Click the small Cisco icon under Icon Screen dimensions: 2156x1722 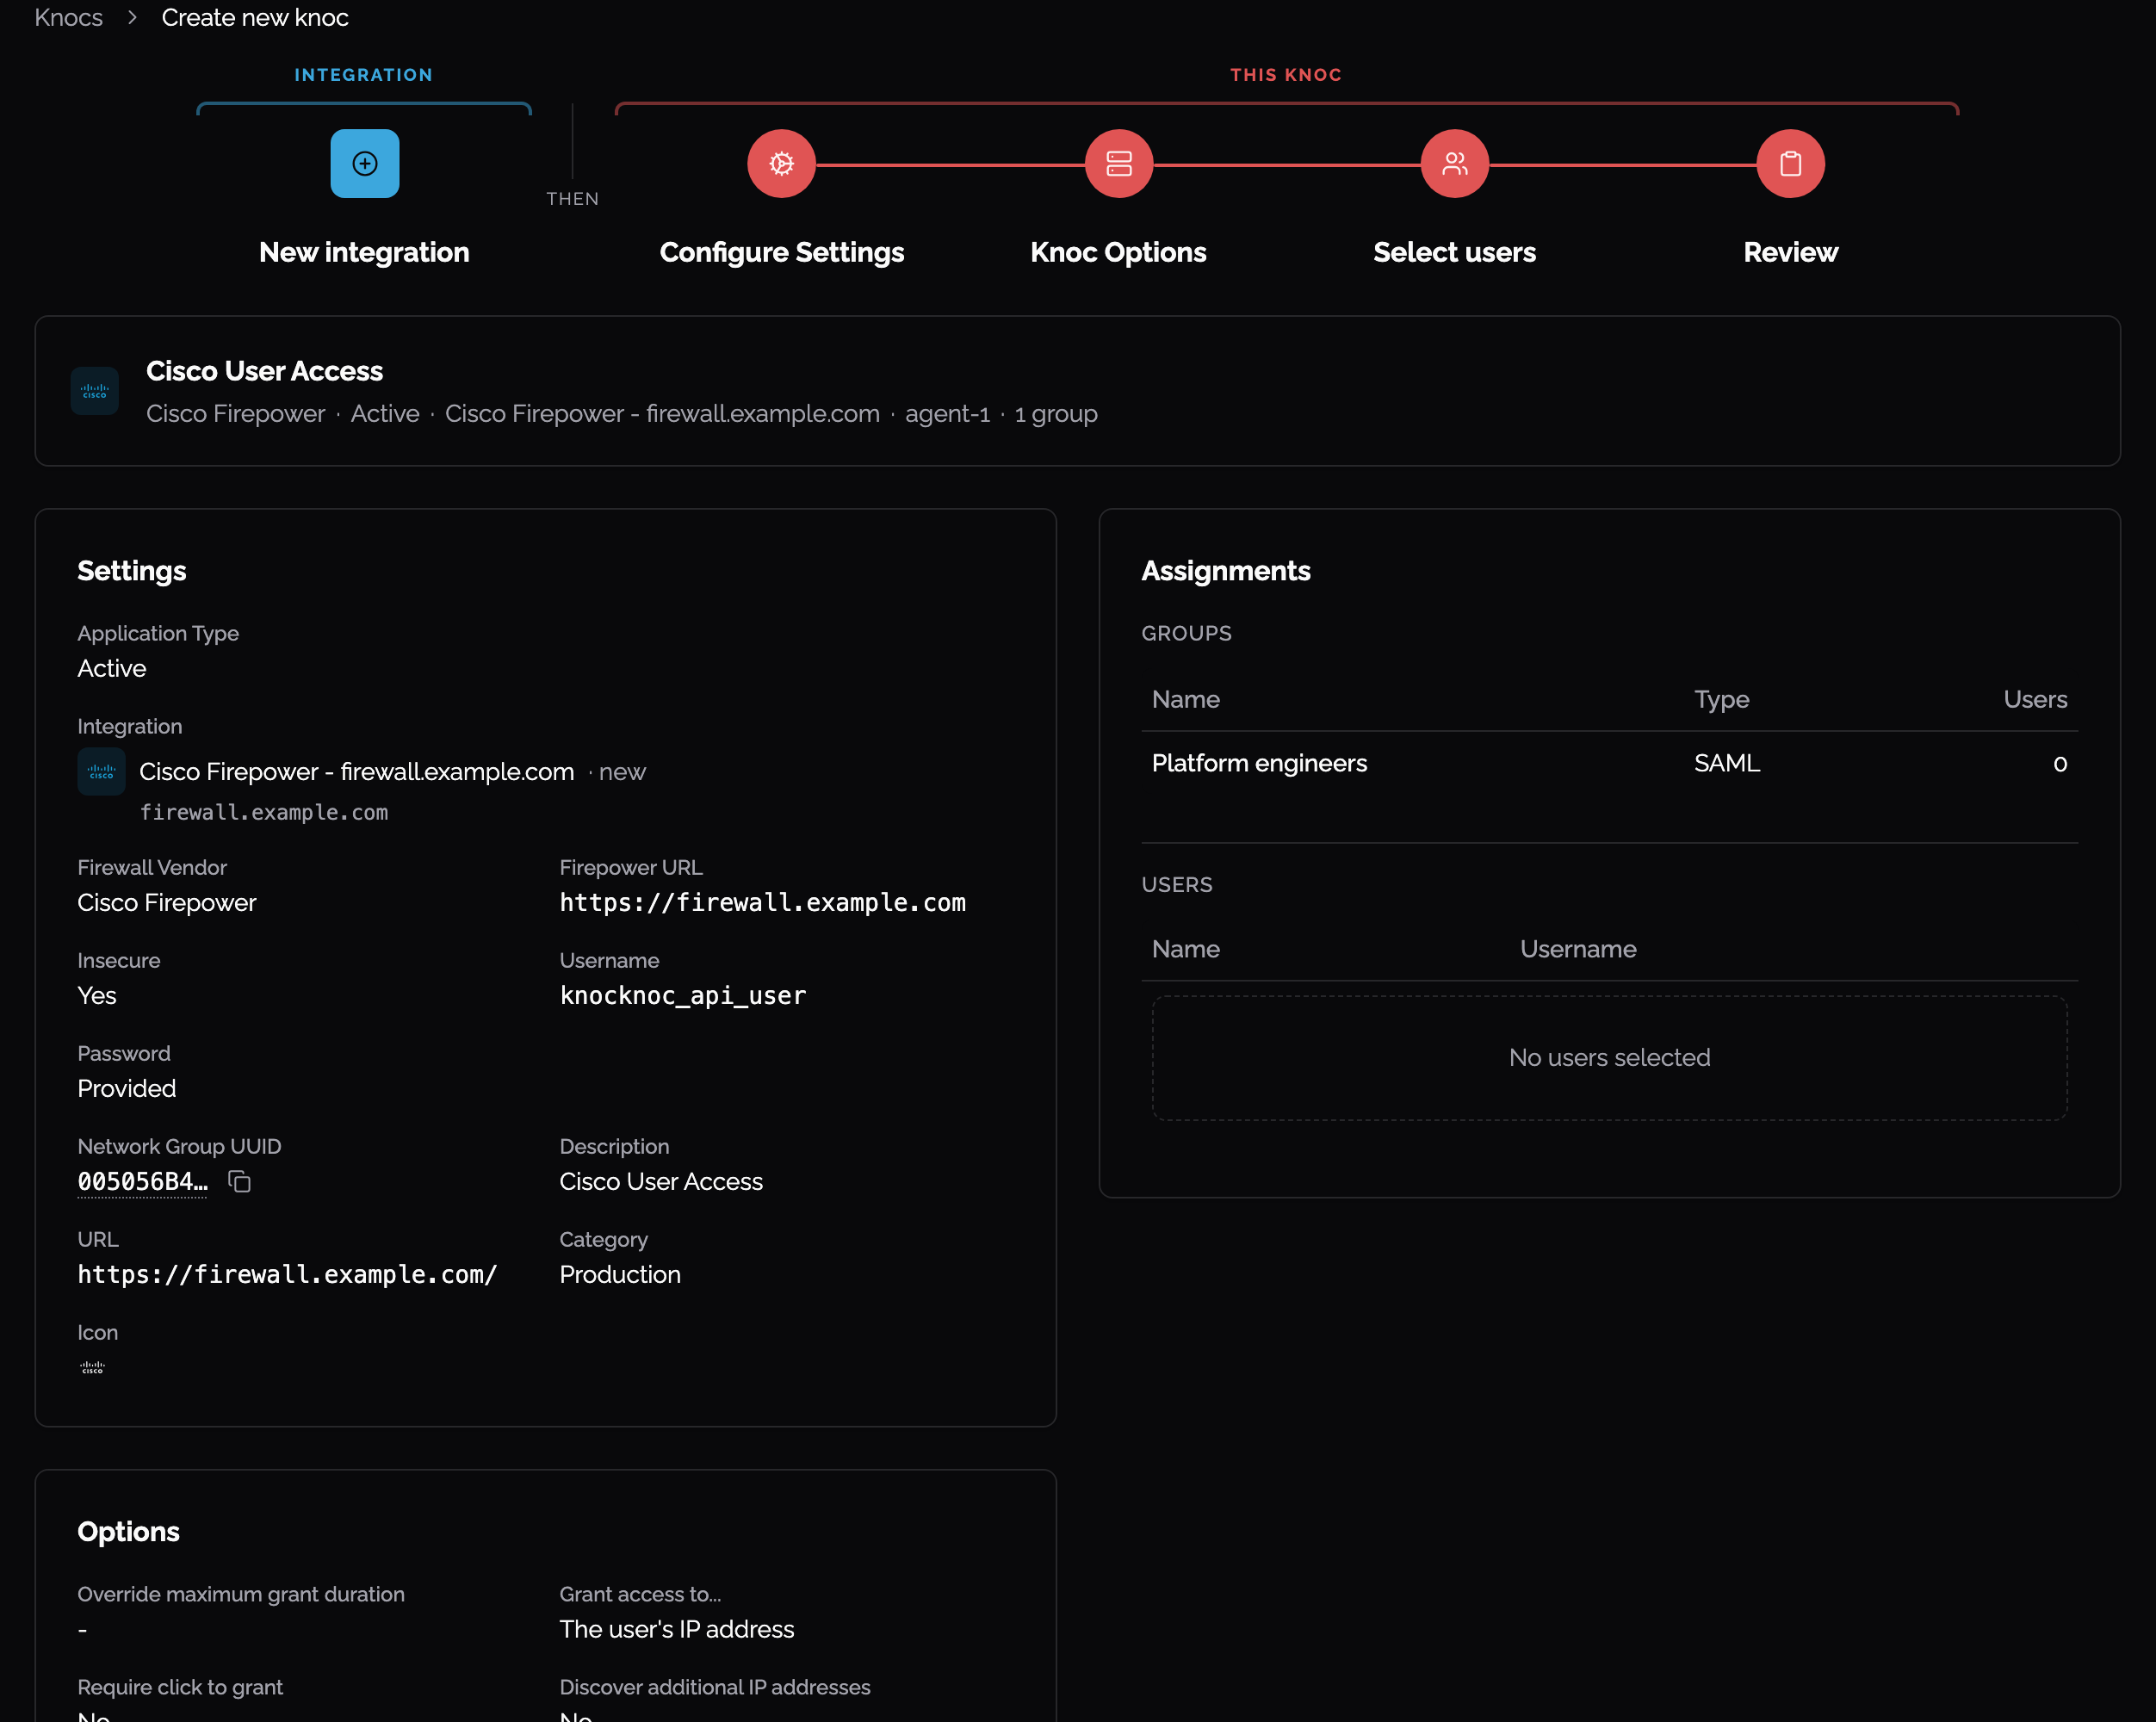(x=92, y=1367)
